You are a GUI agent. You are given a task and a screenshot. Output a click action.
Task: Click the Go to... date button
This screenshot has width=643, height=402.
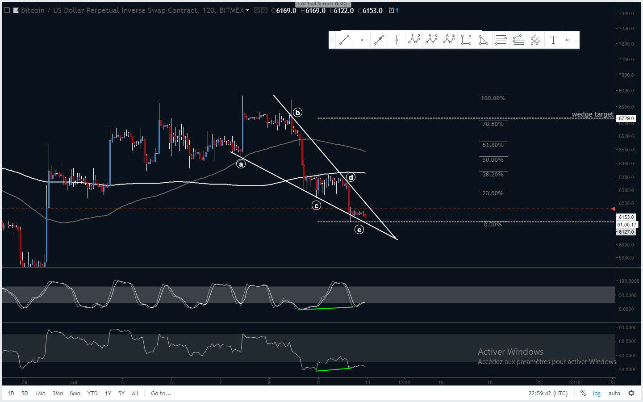tap(161, 394)
